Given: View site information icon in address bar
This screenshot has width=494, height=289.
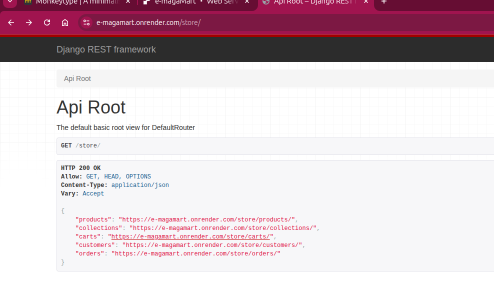Looking at the screenshot, I should coord(86,22).
